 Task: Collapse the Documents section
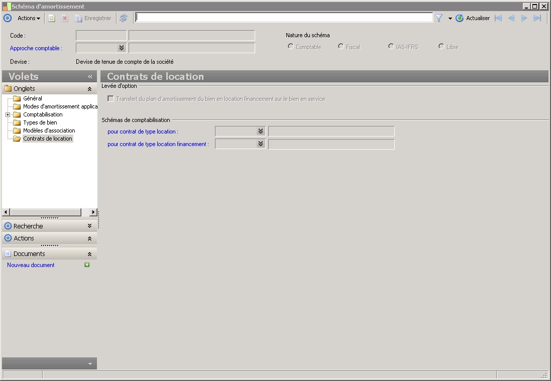click(x=89, y=254)
